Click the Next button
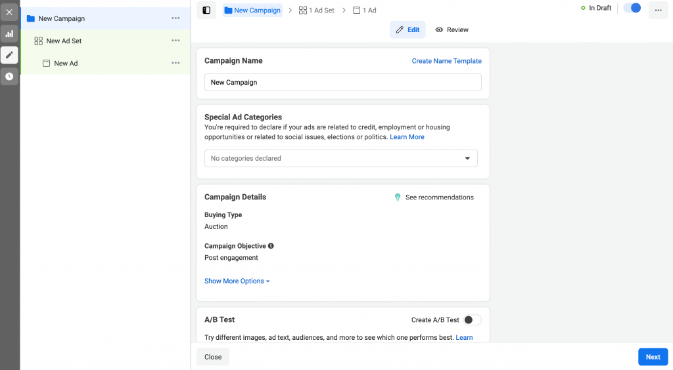The width and height of the screenshot is (673, 370). pos(652,357)
